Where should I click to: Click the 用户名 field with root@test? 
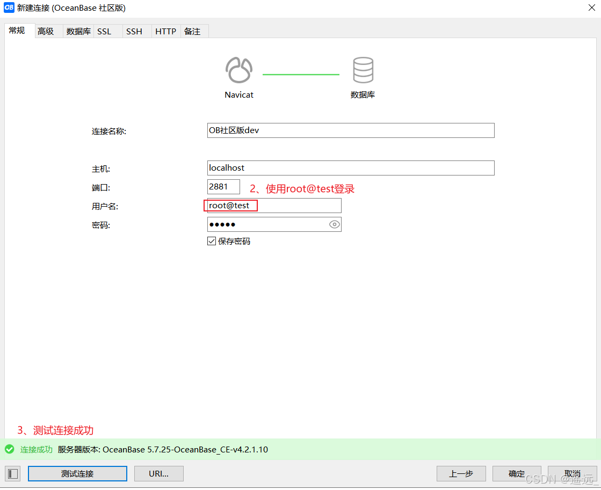click(x=274, y=206)
